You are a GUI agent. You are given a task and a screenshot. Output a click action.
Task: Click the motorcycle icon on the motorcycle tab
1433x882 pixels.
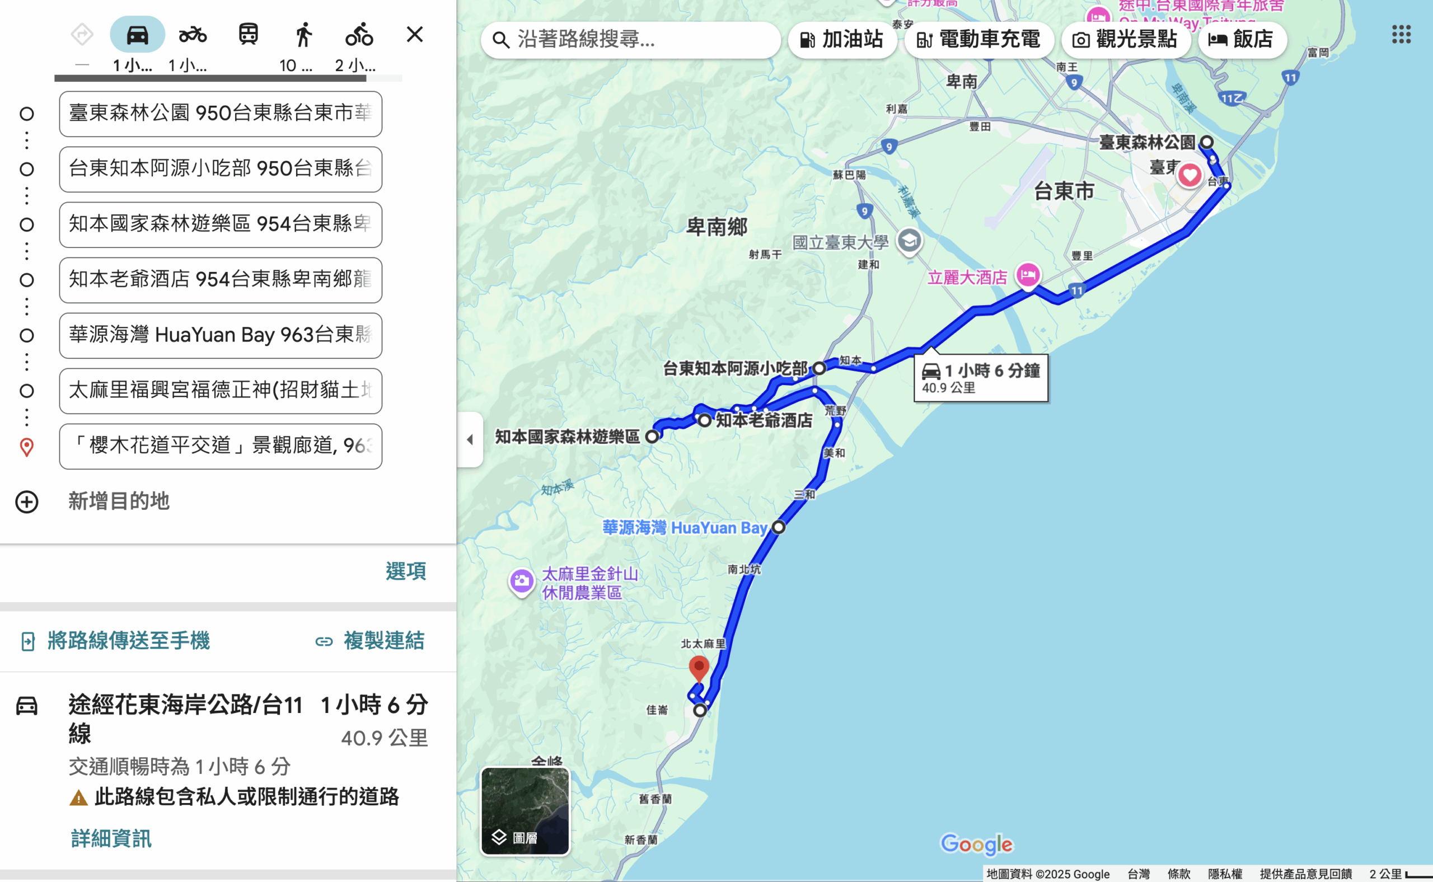[x=193, y=35]
